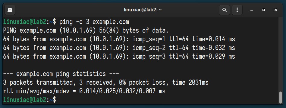Click the ping statistics header line
The height and width of the screenshot is (108, 286).
pyautogui.click(x=61, y=74)
